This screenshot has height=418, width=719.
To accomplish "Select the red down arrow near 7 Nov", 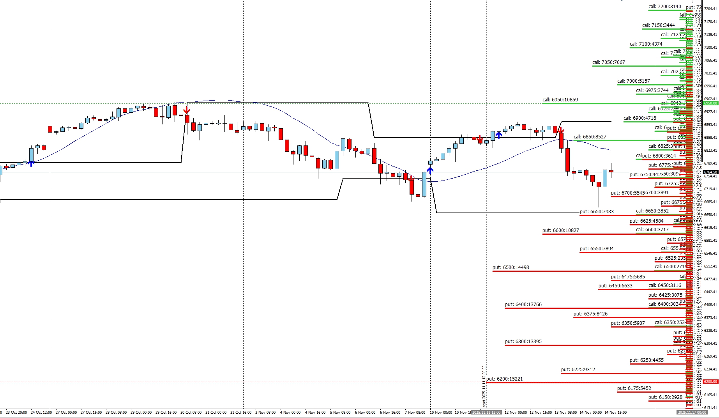I will click(x=411, y=178).
